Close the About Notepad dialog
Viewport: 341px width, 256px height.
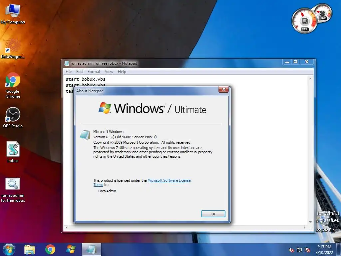pos(223,89)
